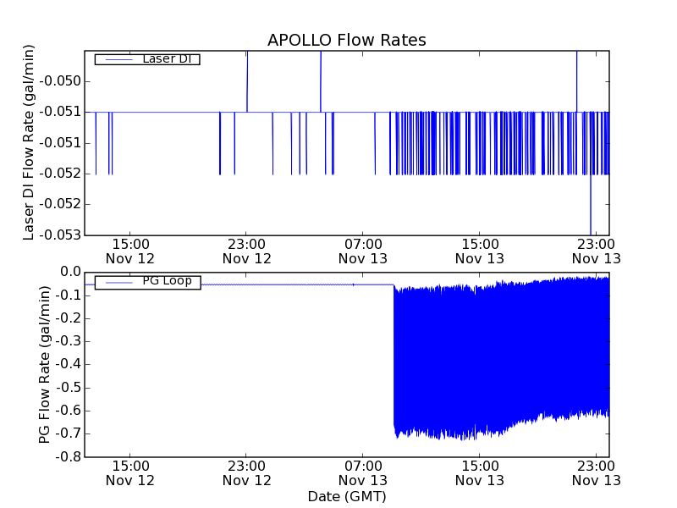Screen dimensions: 677x508
Task: Select the 15:00 Nov 12 tick under lower plot
Action: [129, 473]
